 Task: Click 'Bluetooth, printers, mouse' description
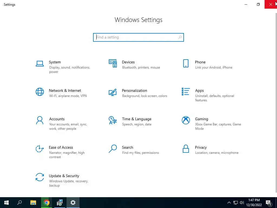(x=141, y=67)
